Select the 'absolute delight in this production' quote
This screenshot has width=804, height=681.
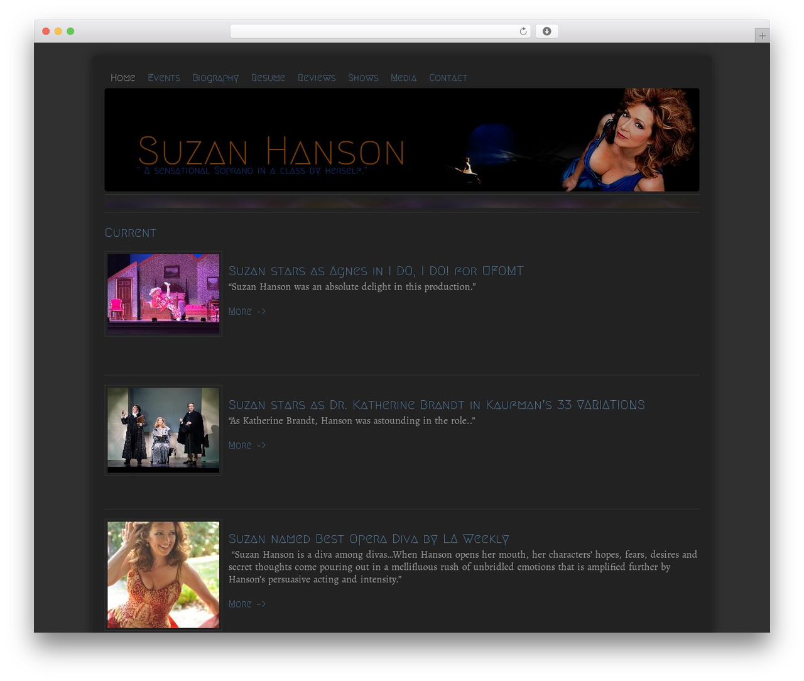coord(352,287)
